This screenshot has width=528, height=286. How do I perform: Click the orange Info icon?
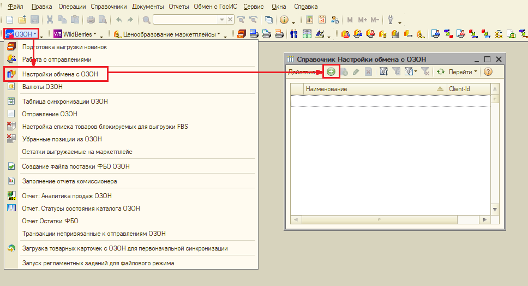(x=284, y=20)
